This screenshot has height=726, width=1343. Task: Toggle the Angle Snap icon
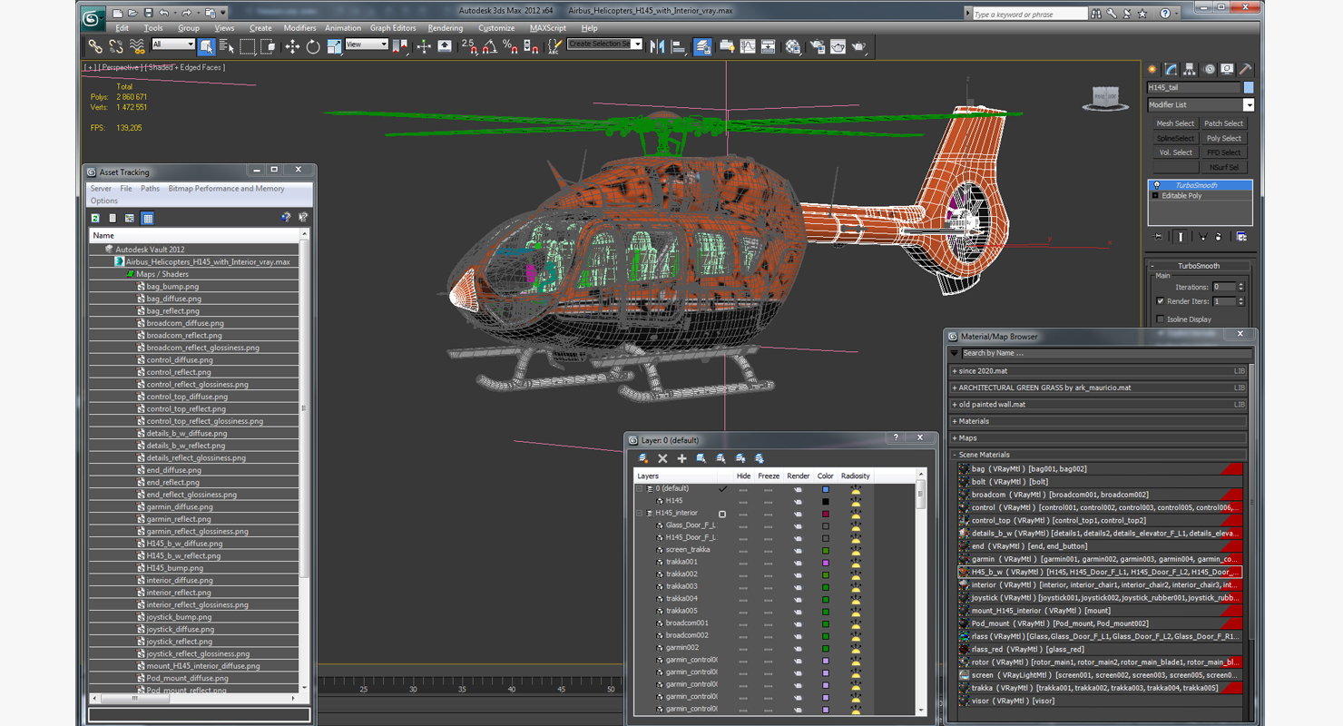pos(489,45)
